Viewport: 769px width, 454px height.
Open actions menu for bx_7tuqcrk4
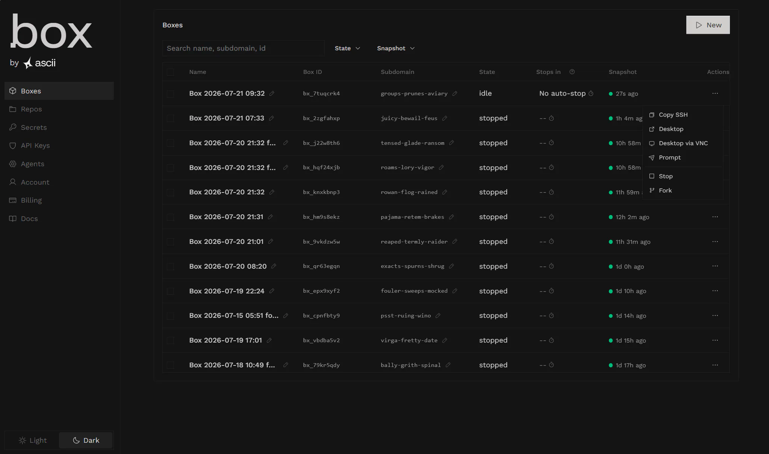715,93
